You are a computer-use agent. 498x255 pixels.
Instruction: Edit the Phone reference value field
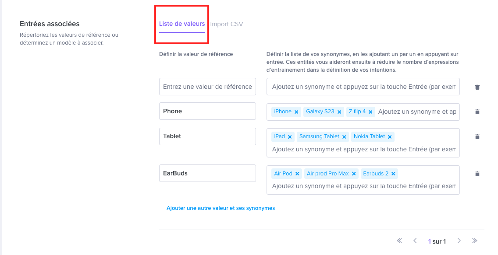(x=207, y=111)
